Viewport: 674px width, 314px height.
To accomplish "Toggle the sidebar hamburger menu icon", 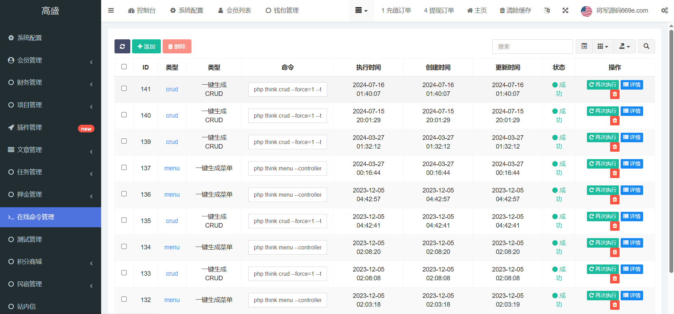I will pyautogui.click(x=111, y=11).
